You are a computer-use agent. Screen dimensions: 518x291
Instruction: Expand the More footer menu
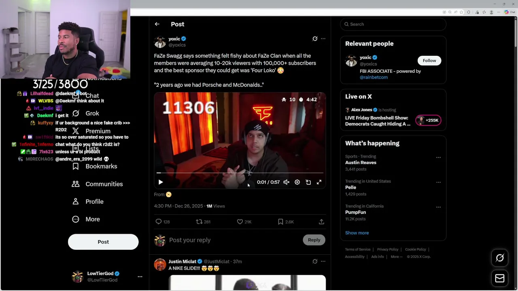(397, 257)
